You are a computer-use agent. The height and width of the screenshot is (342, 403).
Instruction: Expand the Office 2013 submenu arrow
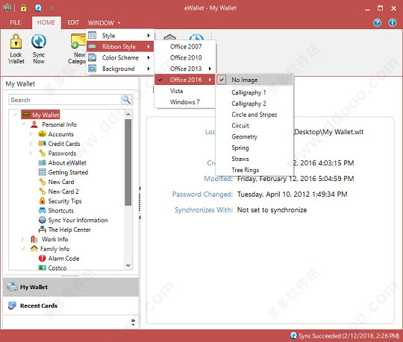pyautogui.click(x=210, y=69)
